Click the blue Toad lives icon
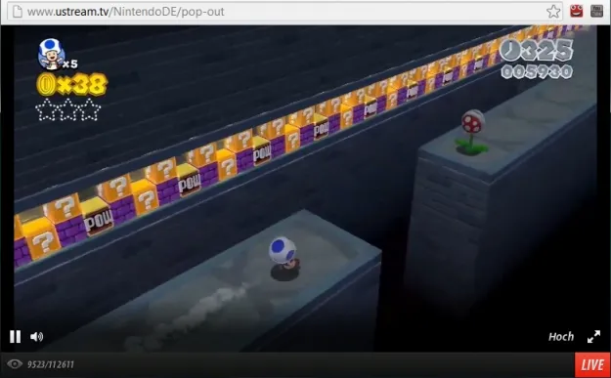The image size is (611, 378). pos(52,54)
